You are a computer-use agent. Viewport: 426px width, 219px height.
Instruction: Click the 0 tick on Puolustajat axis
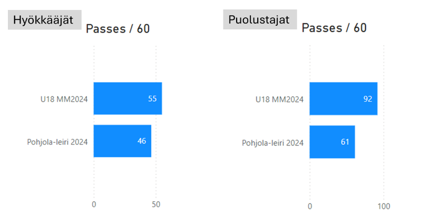pyautogui.click(x=310, y=205)
